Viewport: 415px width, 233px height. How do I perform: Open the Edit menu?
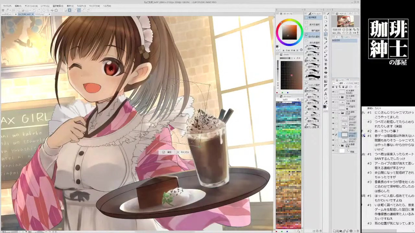point(18,6)
